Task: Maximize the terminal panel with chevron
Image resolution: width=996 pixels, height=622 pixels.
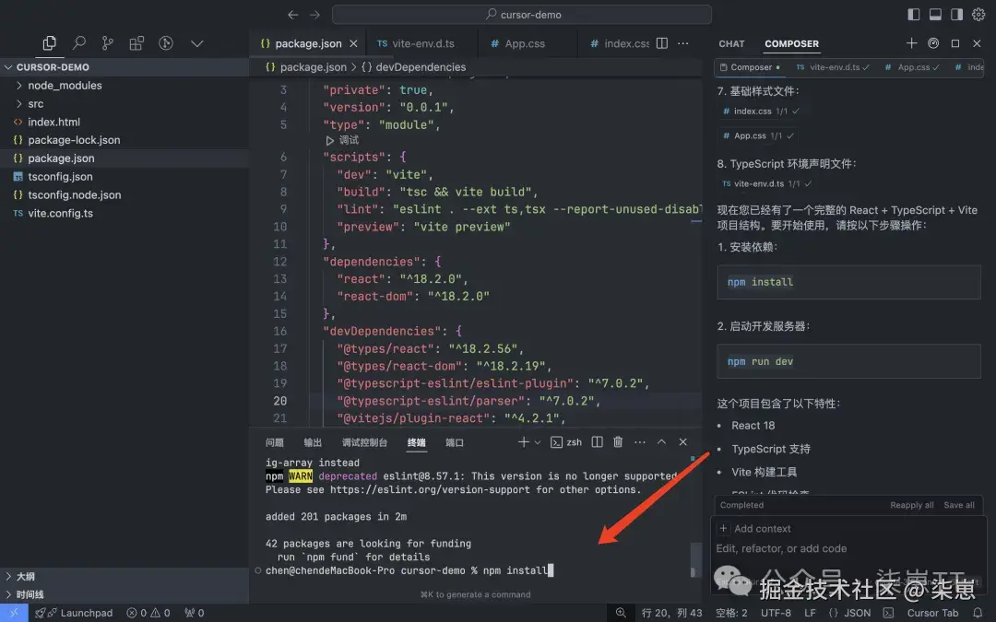Action: click(x=661, y=441)
